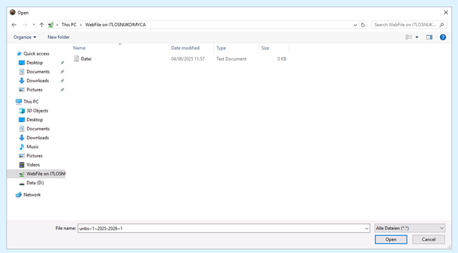Open the Organize menu
The image size is (458, 253).
click(x=25, y=37)
